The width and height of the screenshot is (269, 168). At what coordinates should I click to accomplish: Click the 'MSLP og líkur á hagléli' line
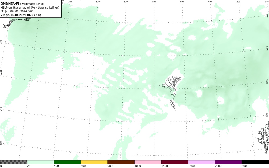pos(30,8)
